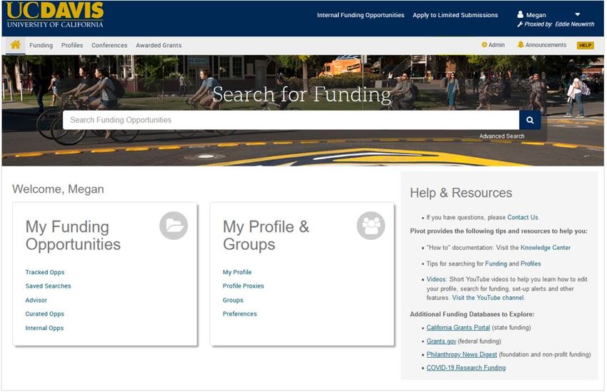Open Preferences link
The image size is (607, 392).
point(241,314)
